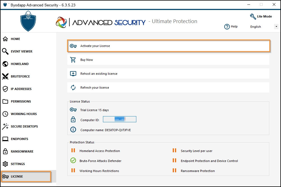Click the knight shield logo

(x=28, y=21)
